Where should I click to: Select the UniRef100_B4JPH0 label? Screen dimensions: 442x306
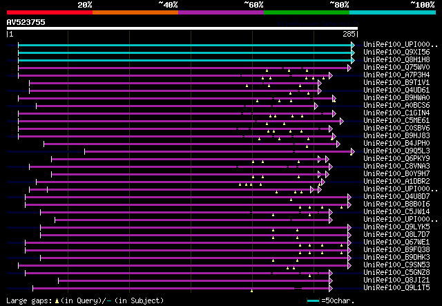[396, 144]
